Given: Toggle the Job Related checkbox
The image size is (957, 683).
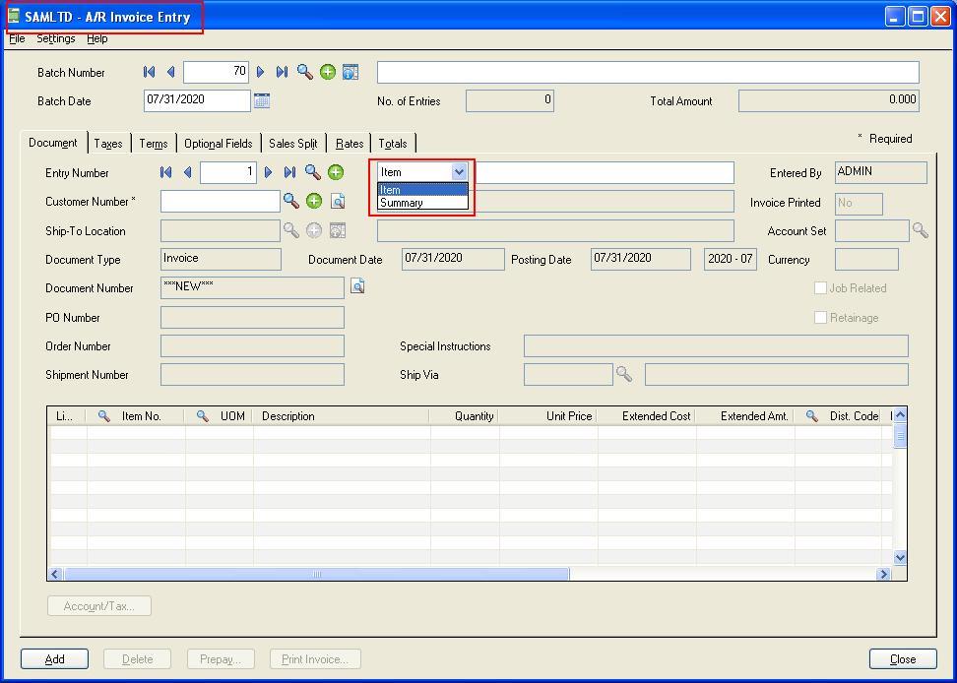Looking at the screenshot, I should pyautogui.click(x=820, y=288).
